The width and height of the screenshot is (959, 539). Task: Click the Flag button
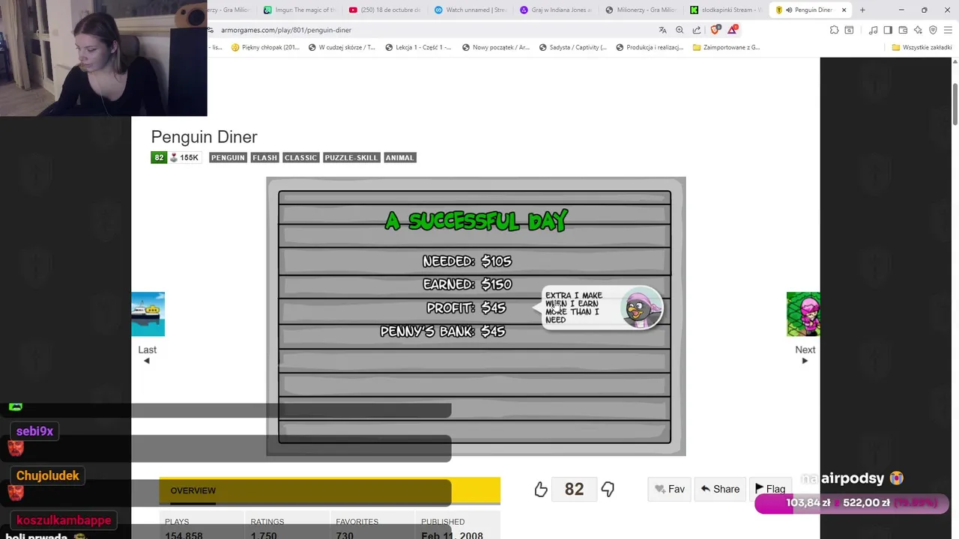770,489
